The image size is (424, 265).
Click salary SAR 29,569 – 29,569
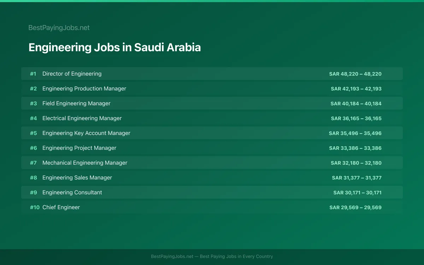[x=355, y=207]
